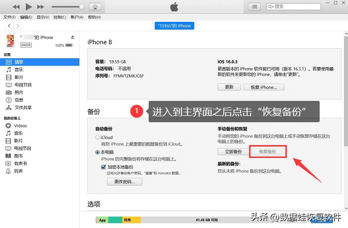Click the yellow 其他 storage segment
Screen dimensions: 348x228
pos(131,220)
